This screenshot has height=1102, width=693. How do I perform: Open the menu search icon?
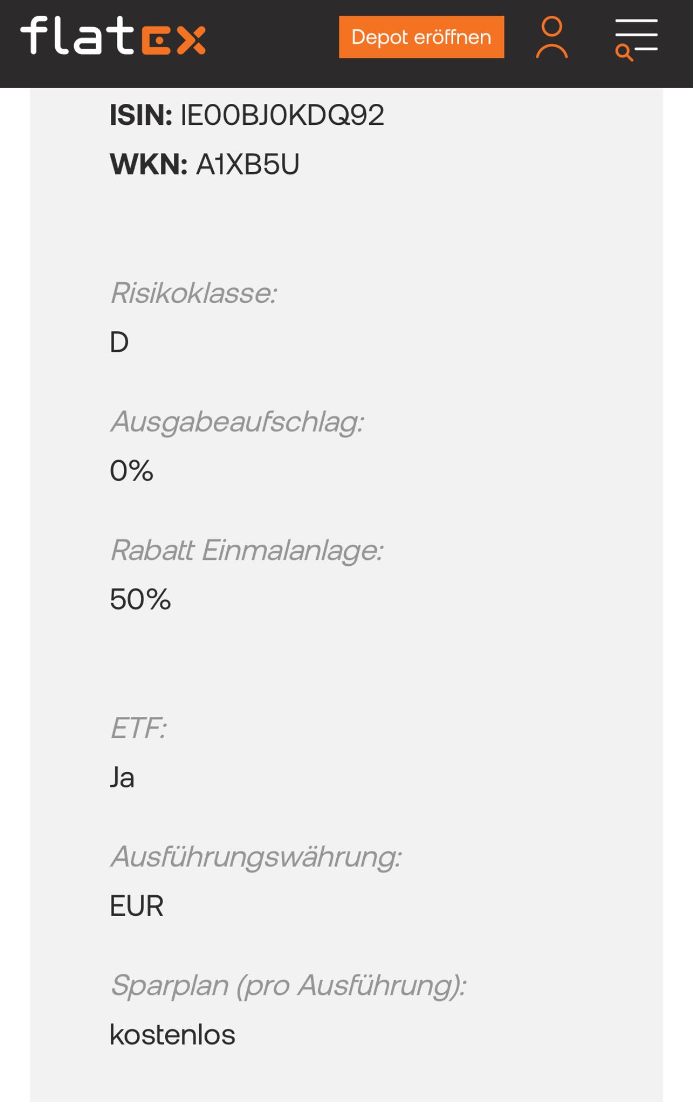(x=636, y=39)
